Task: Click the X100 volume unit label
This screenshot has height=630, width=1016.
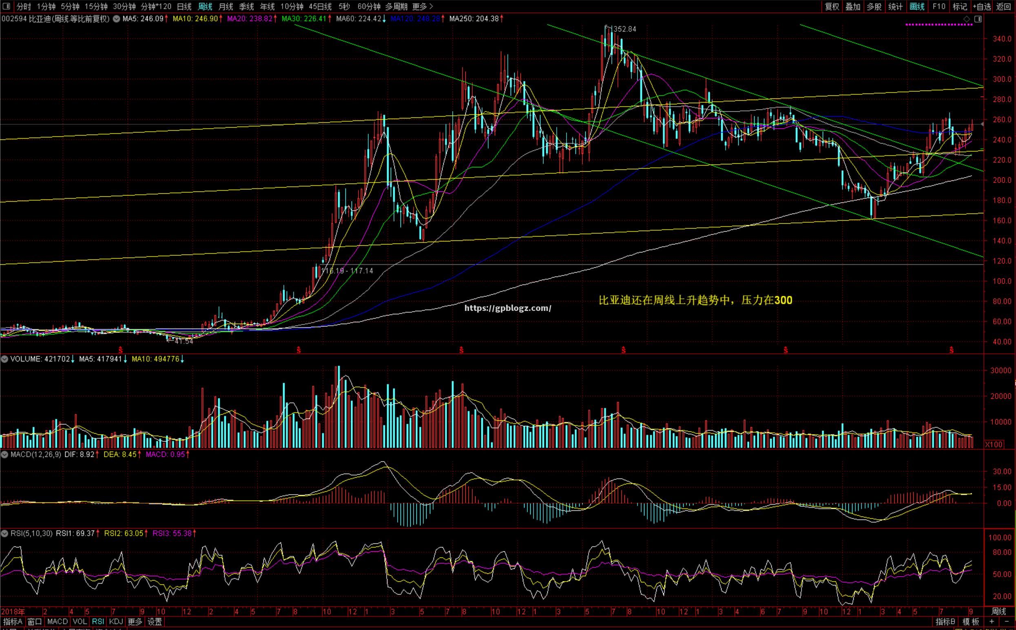Action: click(994, 444)
